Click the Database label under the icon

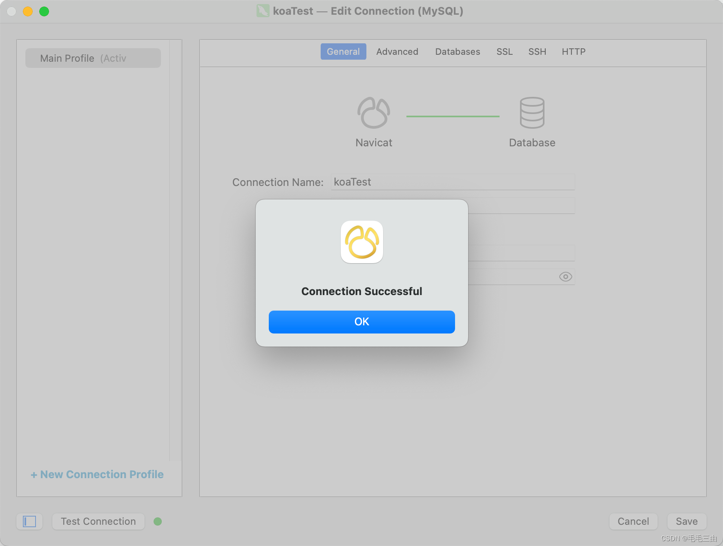(532, 143)
